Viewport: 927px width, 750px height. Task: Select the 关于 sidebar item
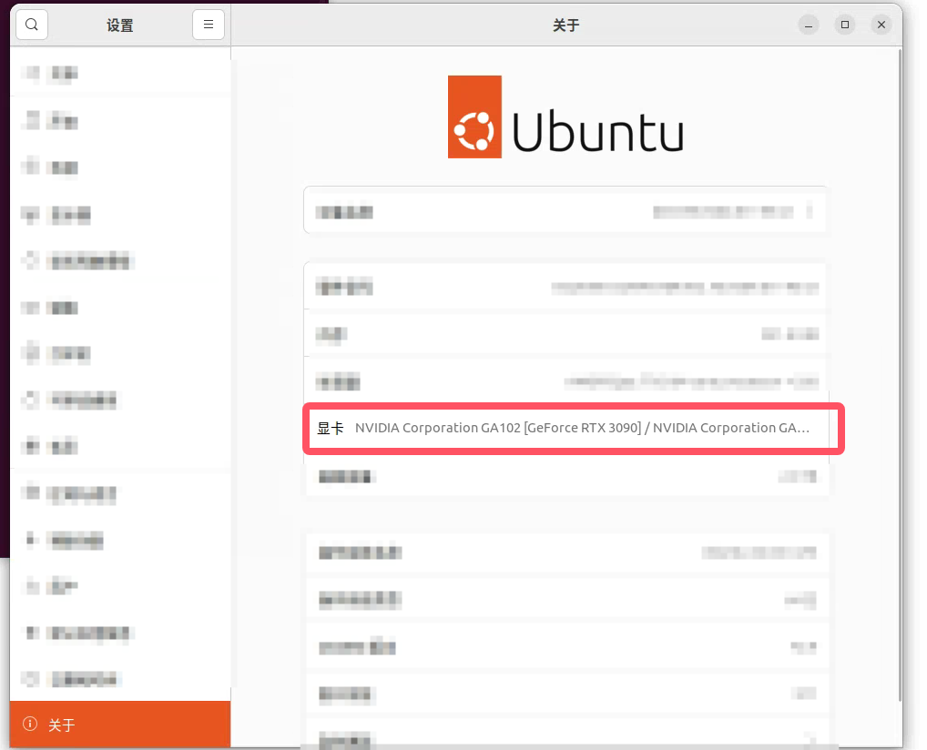point(120,724)
